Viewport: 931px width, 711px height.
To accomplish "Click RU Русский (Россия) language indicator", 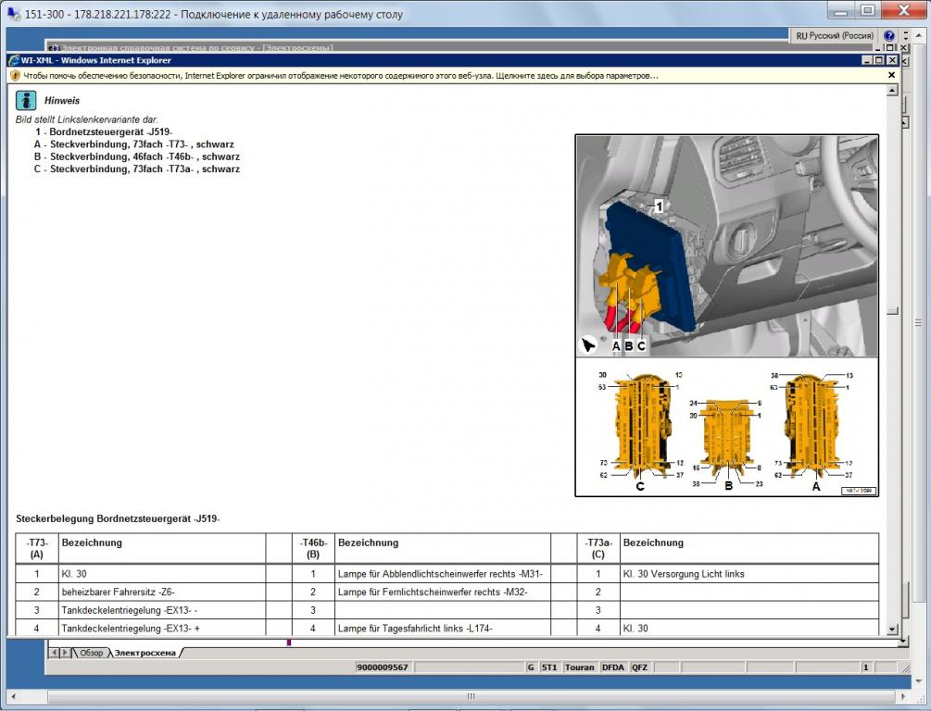I will pos(834,36).
